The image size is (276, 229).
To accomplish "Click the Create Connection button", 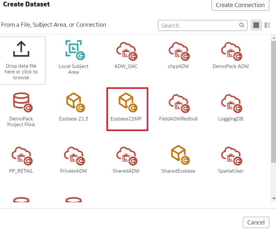I will click(x=240, y=5).
